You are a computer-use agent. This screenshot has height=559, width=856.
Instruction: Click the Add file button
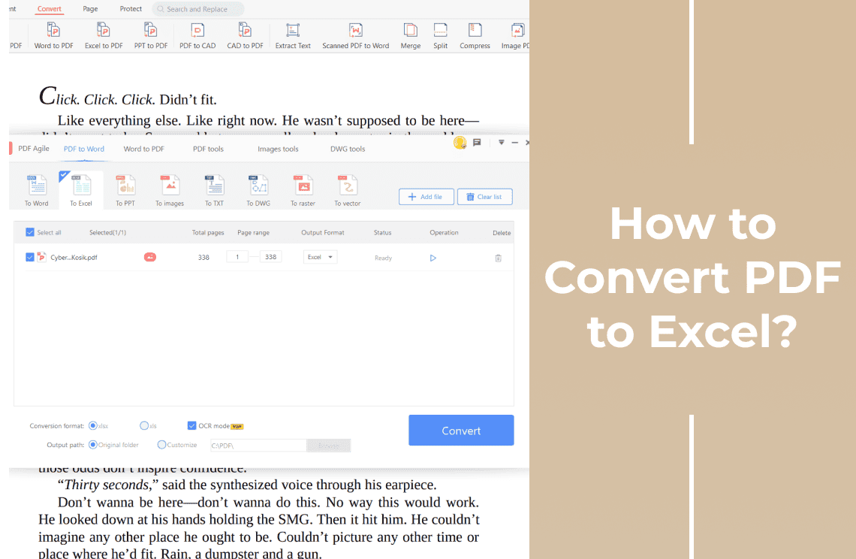tap(426, 196)
